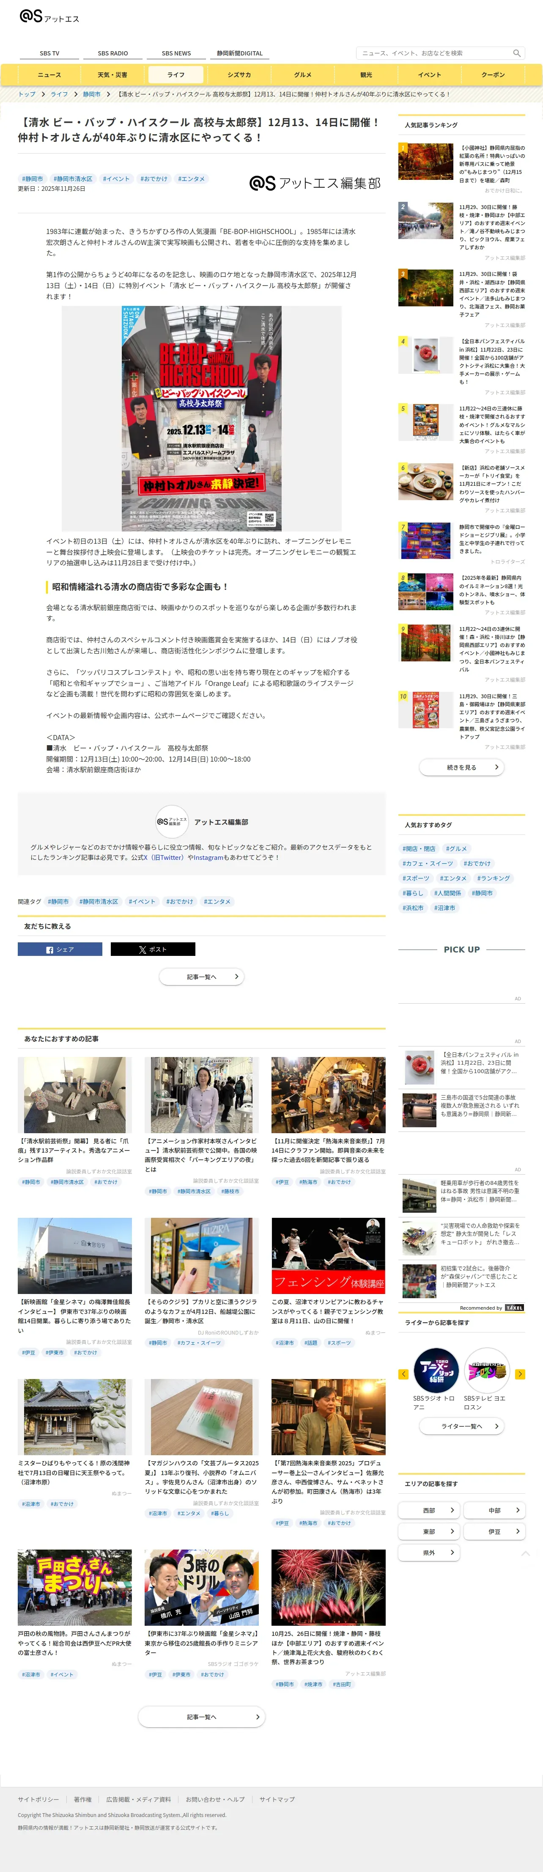
Task: Open the rank 4 全日本パンフェスティバル ranking thumbnail
Action: pyautogui.click(x=426, y=356)
